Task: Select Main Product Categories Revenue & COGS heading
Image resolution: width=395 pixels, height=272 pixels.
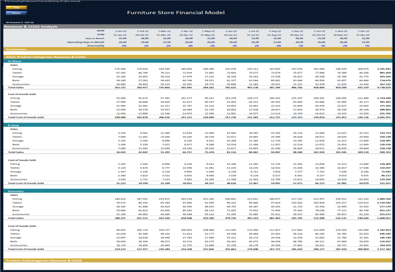Action: (x=46, y=57)
